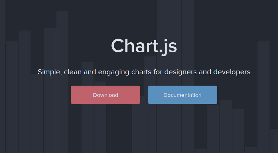
Task: Open the blue Documentation button
Action: pos(182,95)
